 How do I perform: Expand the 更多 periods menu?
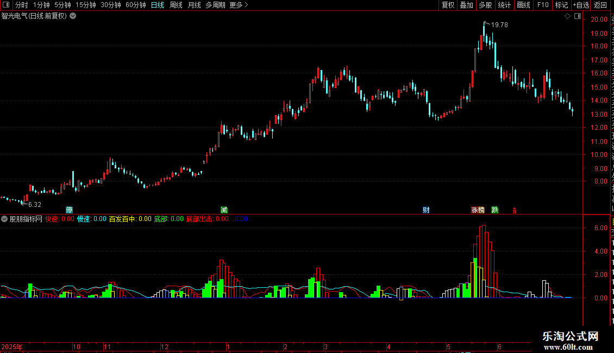pyautogui.click(x=239, y=5)
